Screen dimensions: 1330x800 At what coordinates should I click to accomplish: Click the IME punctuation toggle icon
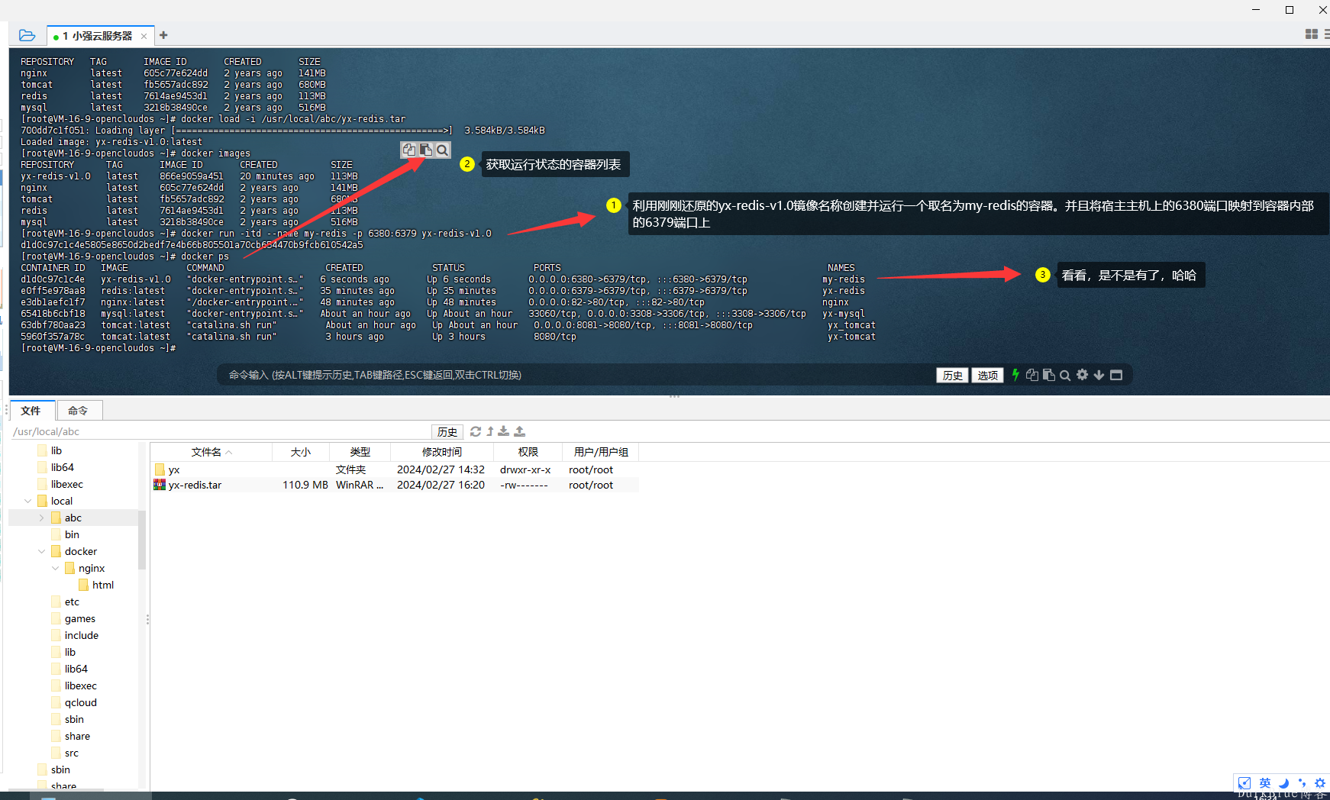(x=1302, y=782)
